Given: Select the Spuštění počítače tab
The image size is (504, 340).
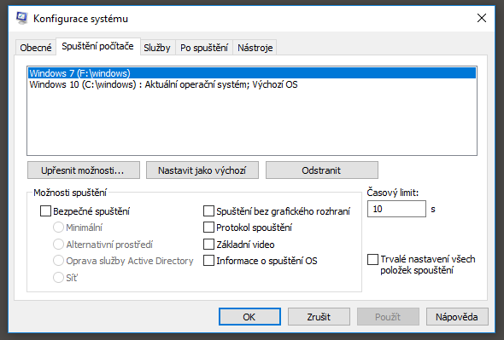Looking at the screenshot, I should click(97, 47).
